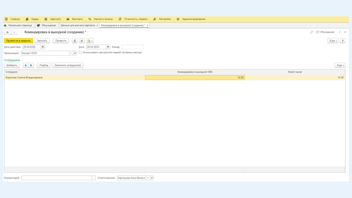Toggle use in first half month calculation

click(80, 53)
